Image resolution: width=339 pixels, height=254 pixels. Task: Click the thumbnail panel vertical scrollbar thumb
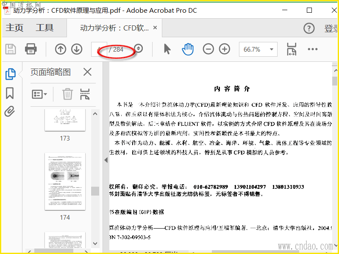coord(95,191)
